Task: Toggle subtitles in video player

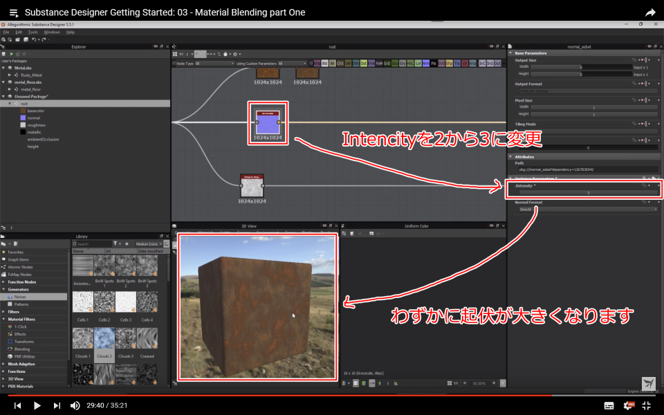Action: 609,406
